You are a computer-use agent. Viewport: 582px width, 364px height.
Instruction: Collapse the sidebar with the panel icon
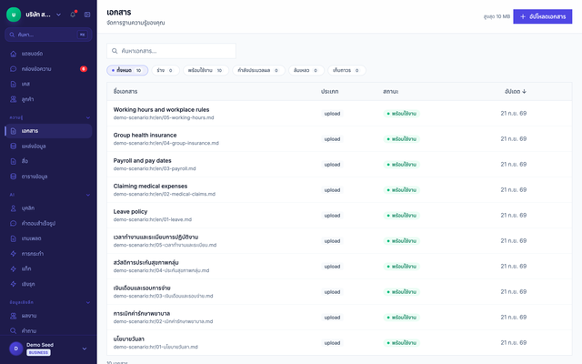(x=87, y=15)
